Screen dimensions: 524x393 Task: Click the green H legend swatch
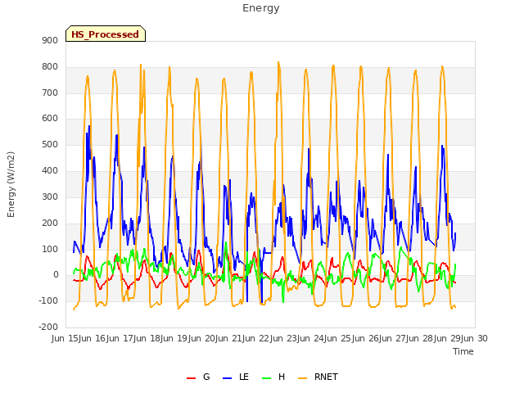[267, 378]
